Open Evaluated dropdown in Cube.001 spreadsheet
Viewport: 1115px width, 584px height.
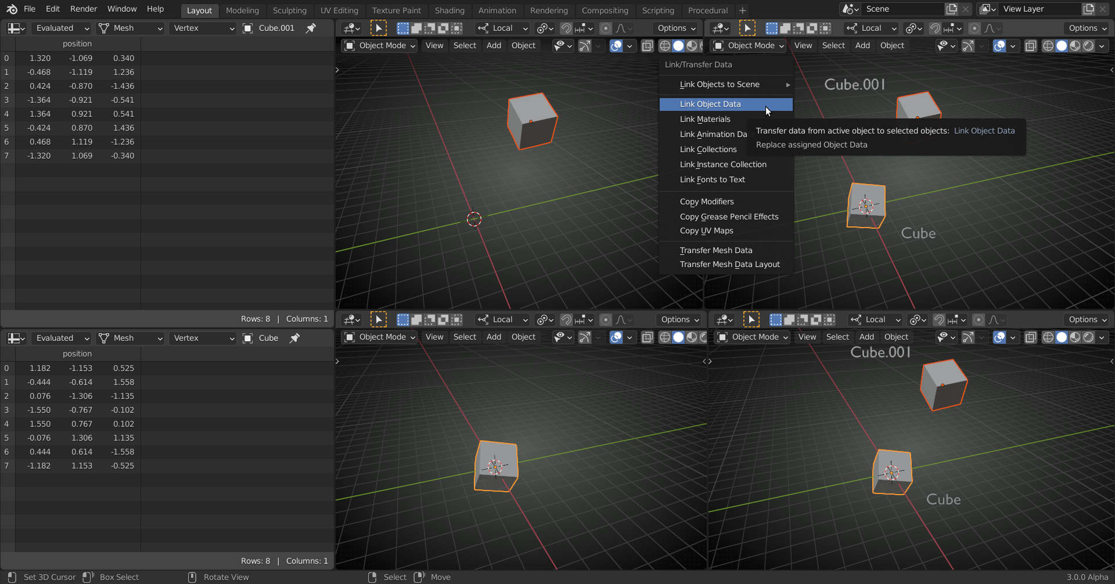point(62,28)
